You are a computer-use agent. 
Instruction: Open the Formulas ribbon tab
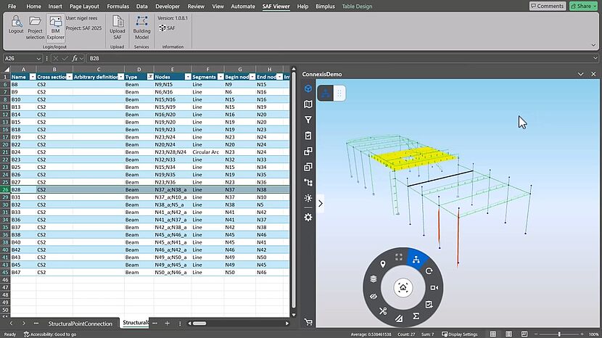(117, 6)
